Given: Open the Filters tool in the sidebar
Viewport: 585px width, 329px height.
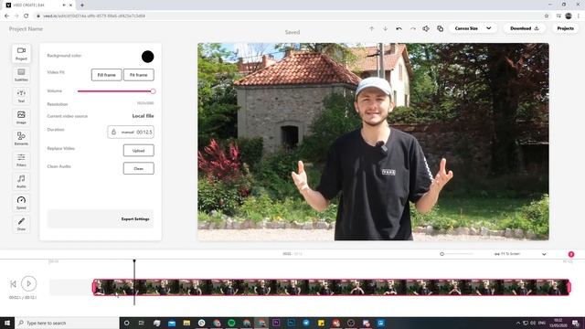Looking at the screenshot, I should (x=21, y=160).
